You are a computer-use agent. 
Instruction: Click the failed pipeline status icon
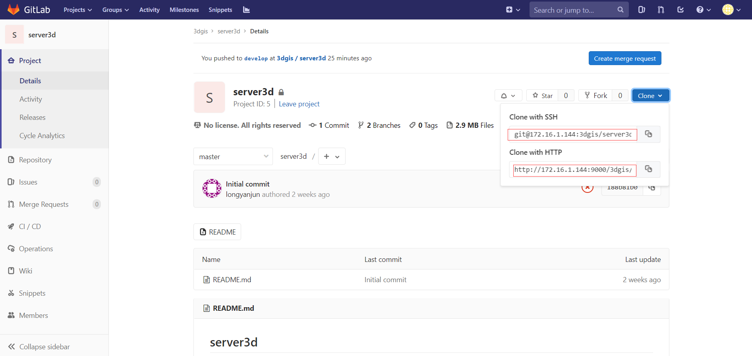tap(588, 188)
